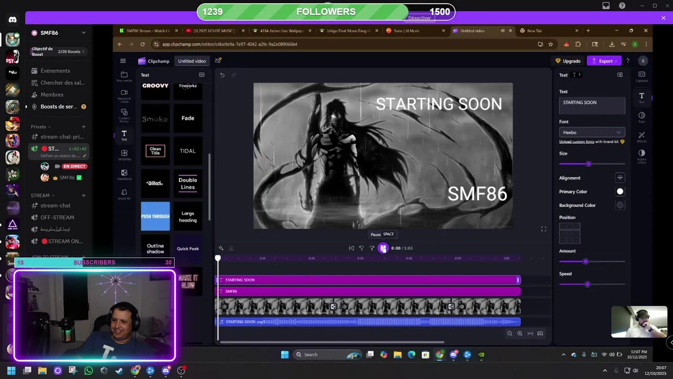673x379 pixels.
Task: Select the PUSH THROUGH text style
Action: pos(155,216)
